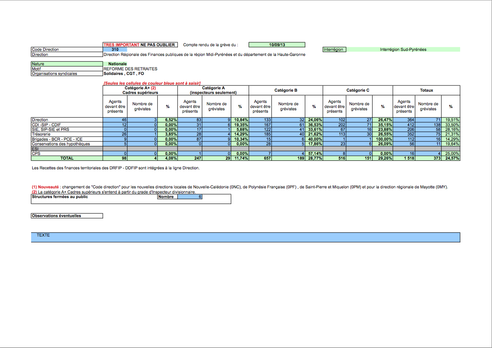This screenshot has width=492, height=348.
Task: Click the 57,14% cell in CPS row
Action: point(314,153)
